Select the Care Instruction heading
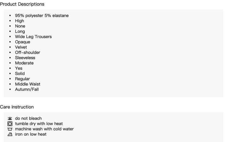227x142 pixels. point(17,107)
